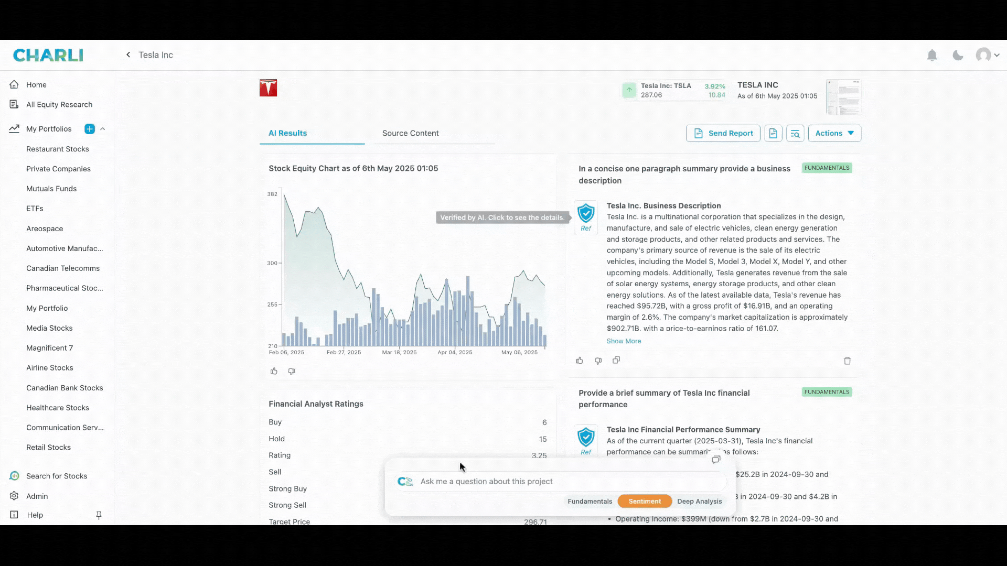Copy the business description answer
1007x566 pixels.
(616, 360)
